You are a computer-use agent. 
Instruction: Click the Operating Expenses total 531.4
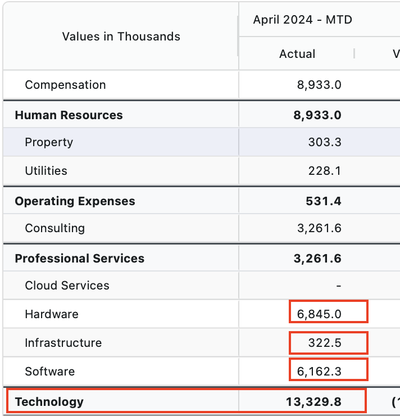pyautogui.click(x=324, y=201)
